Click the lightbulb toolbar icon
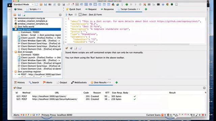Image resolution: width=216 pixels, height=121 pixels. [122, 4]
